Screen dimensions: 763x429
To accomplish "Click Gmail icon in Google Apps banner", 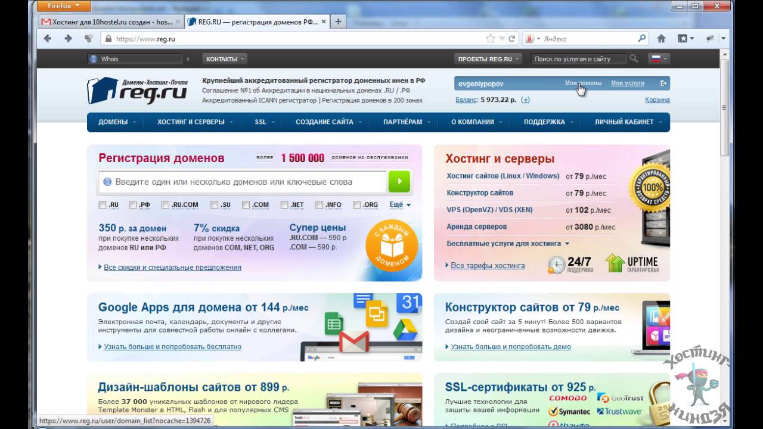I will (x=354, y=341).
